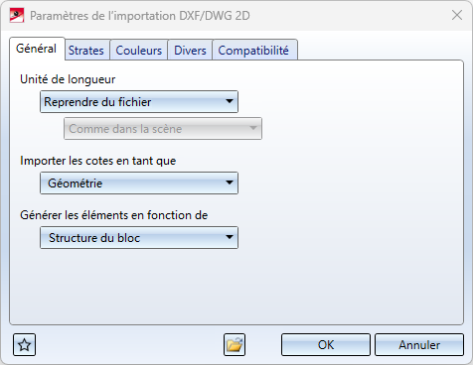Image resolution: width=473 pixels, height=365 pixels.
Task: Click the Unité de longueur label
Action: [x=68, y=79]
